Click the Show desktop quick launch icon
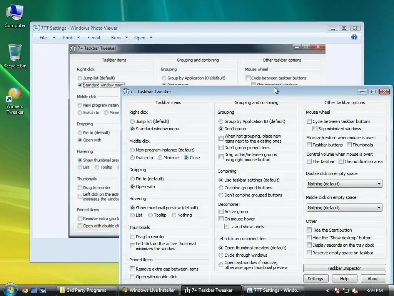394x296 pixels. (34, 290)
